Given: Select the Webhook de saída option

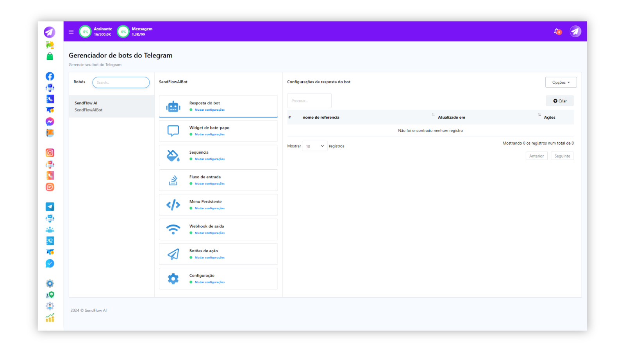Looking at the screenshot, I should [218, 229].
